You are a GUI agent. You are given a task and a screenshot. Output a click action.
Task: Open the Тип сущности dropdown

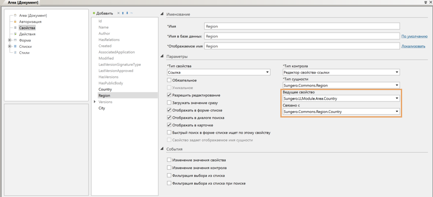(397, 85)
